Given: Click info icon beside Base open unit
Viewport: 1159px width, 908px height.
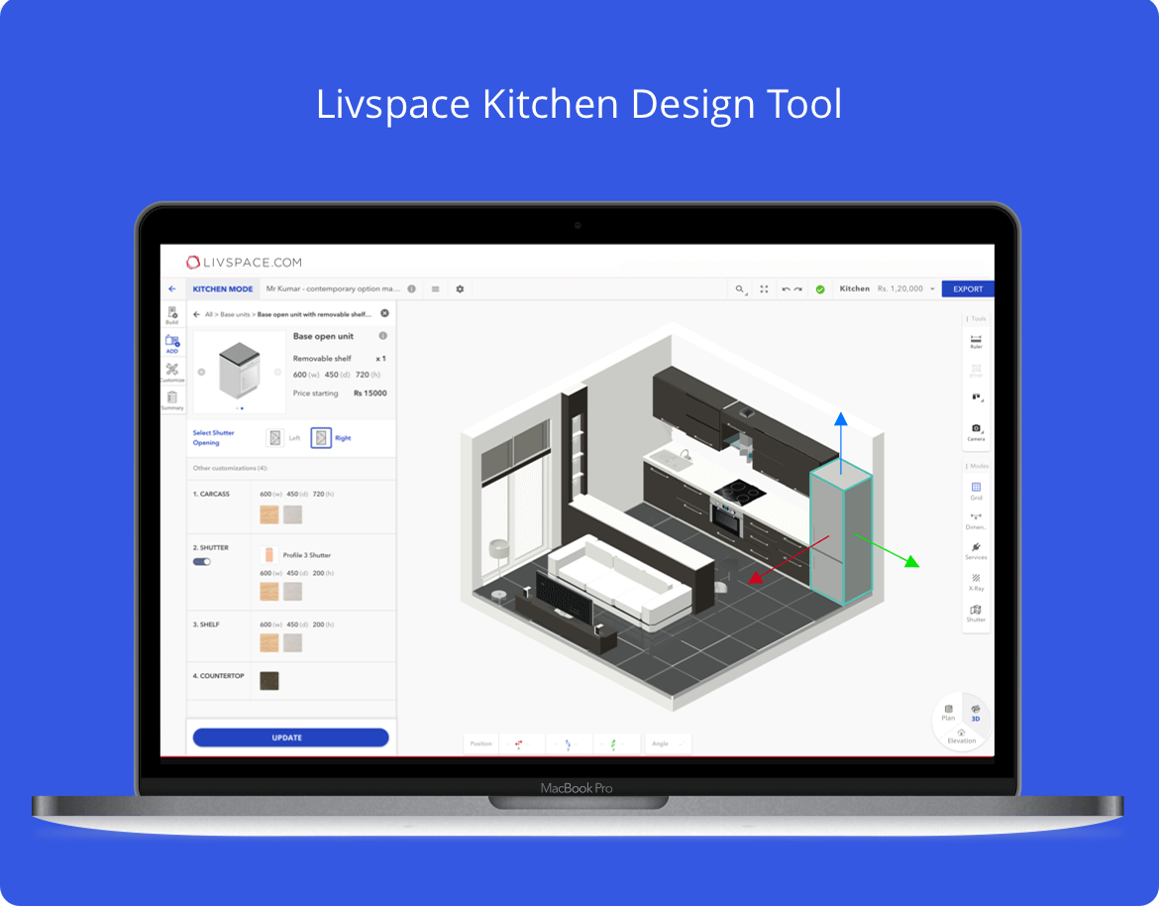Looking at the screenshot, I should [383, 336].
